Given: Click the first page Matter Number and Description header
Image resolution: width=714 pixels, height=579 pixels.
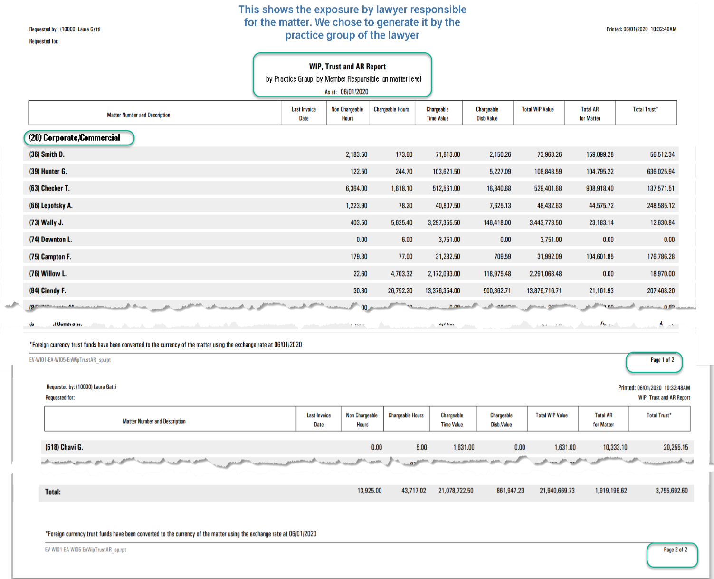Looking at the screenshot, I should 138,115.
